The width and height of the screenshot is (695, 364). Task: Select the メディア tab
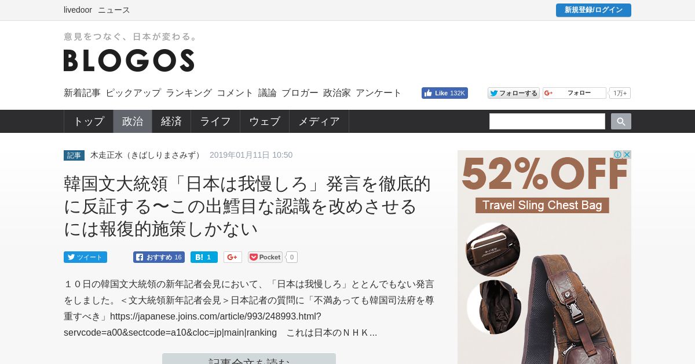[319, 121]
